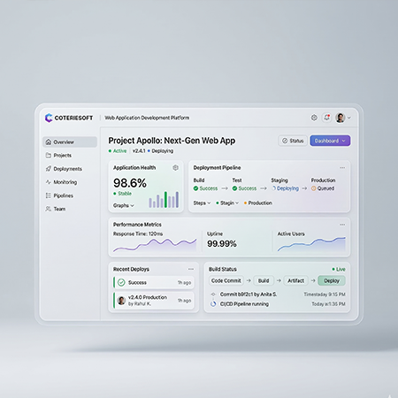This screenshot has height=398, width=398.
Task: Click the Application Health bar chart
Action: tap(164, 200)
